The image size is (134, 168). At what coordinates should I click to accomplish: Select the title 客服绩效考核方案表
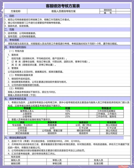pyautogui.click(x=63, y=6)
